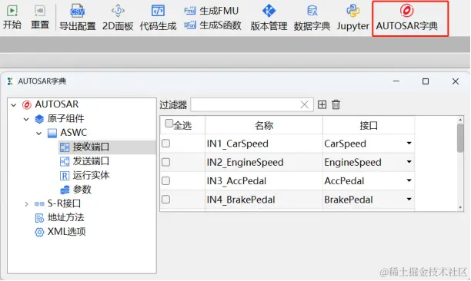This screenshot has height=281, width=471.
Task: Minimize the AUTOSAR字典 window
Action: [396, 81]
